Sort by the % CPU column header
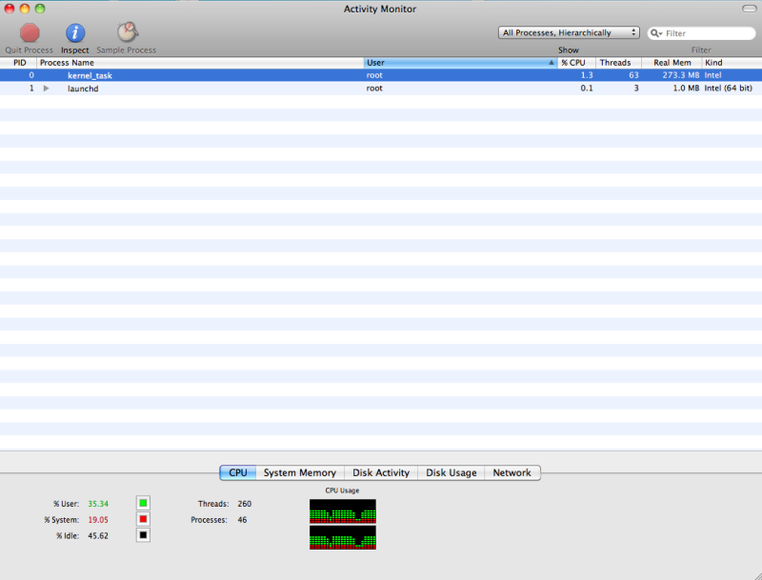The image size is (762, 580). [576, 63]
